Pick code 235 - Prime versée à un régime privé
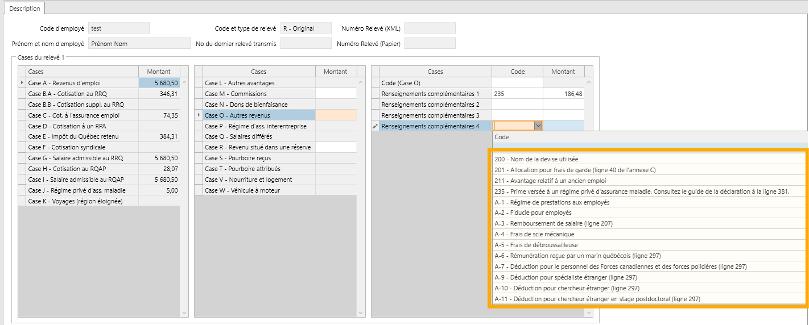This screenshot has width=809, height=325. click(x=649, y=191)
